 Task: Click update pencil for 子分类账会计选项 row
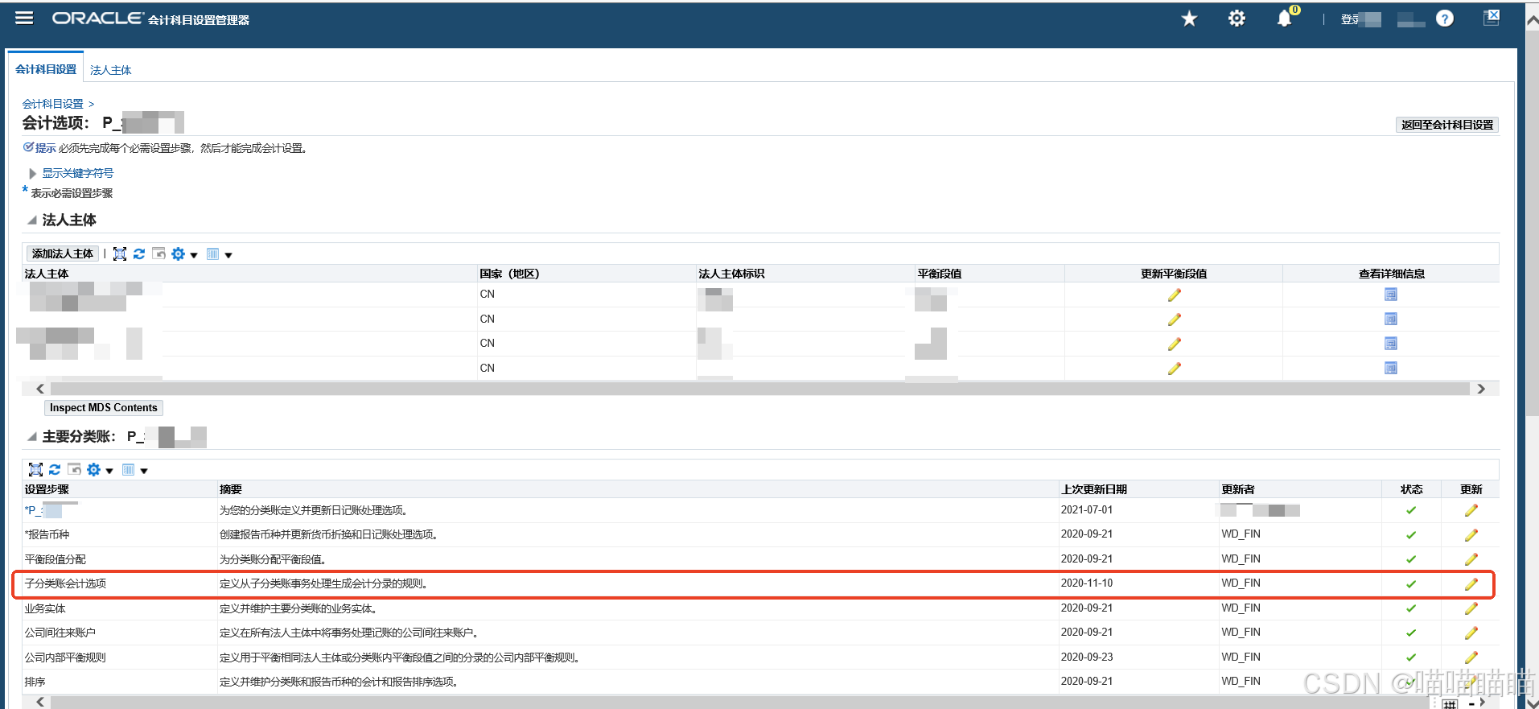click(1471, 584)
